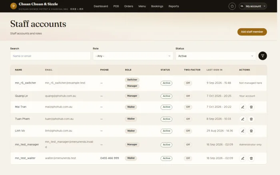Delete Mai Tran with the trash icon
The image size is (280, 175).
[251, 107]
